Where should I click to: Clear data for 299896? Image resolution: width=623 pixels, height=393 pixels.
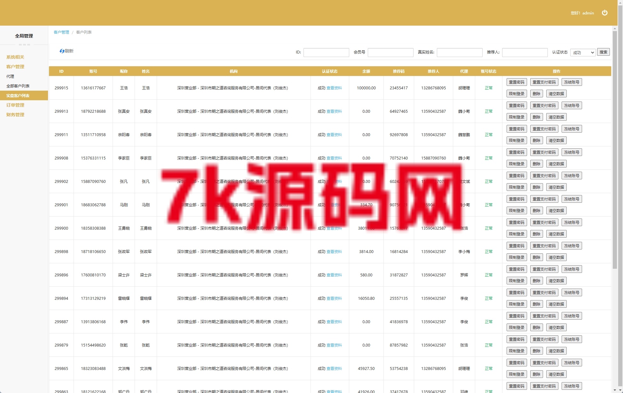556,281
